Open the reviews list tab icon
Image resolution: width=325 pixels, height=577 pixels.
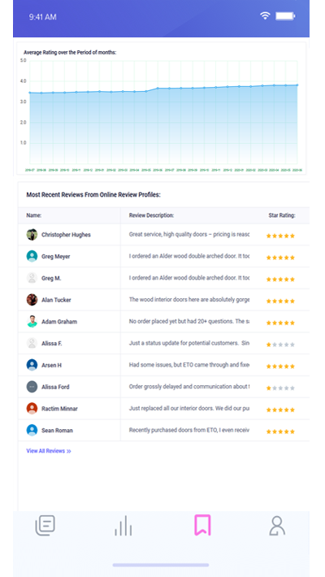coord(45,526)
